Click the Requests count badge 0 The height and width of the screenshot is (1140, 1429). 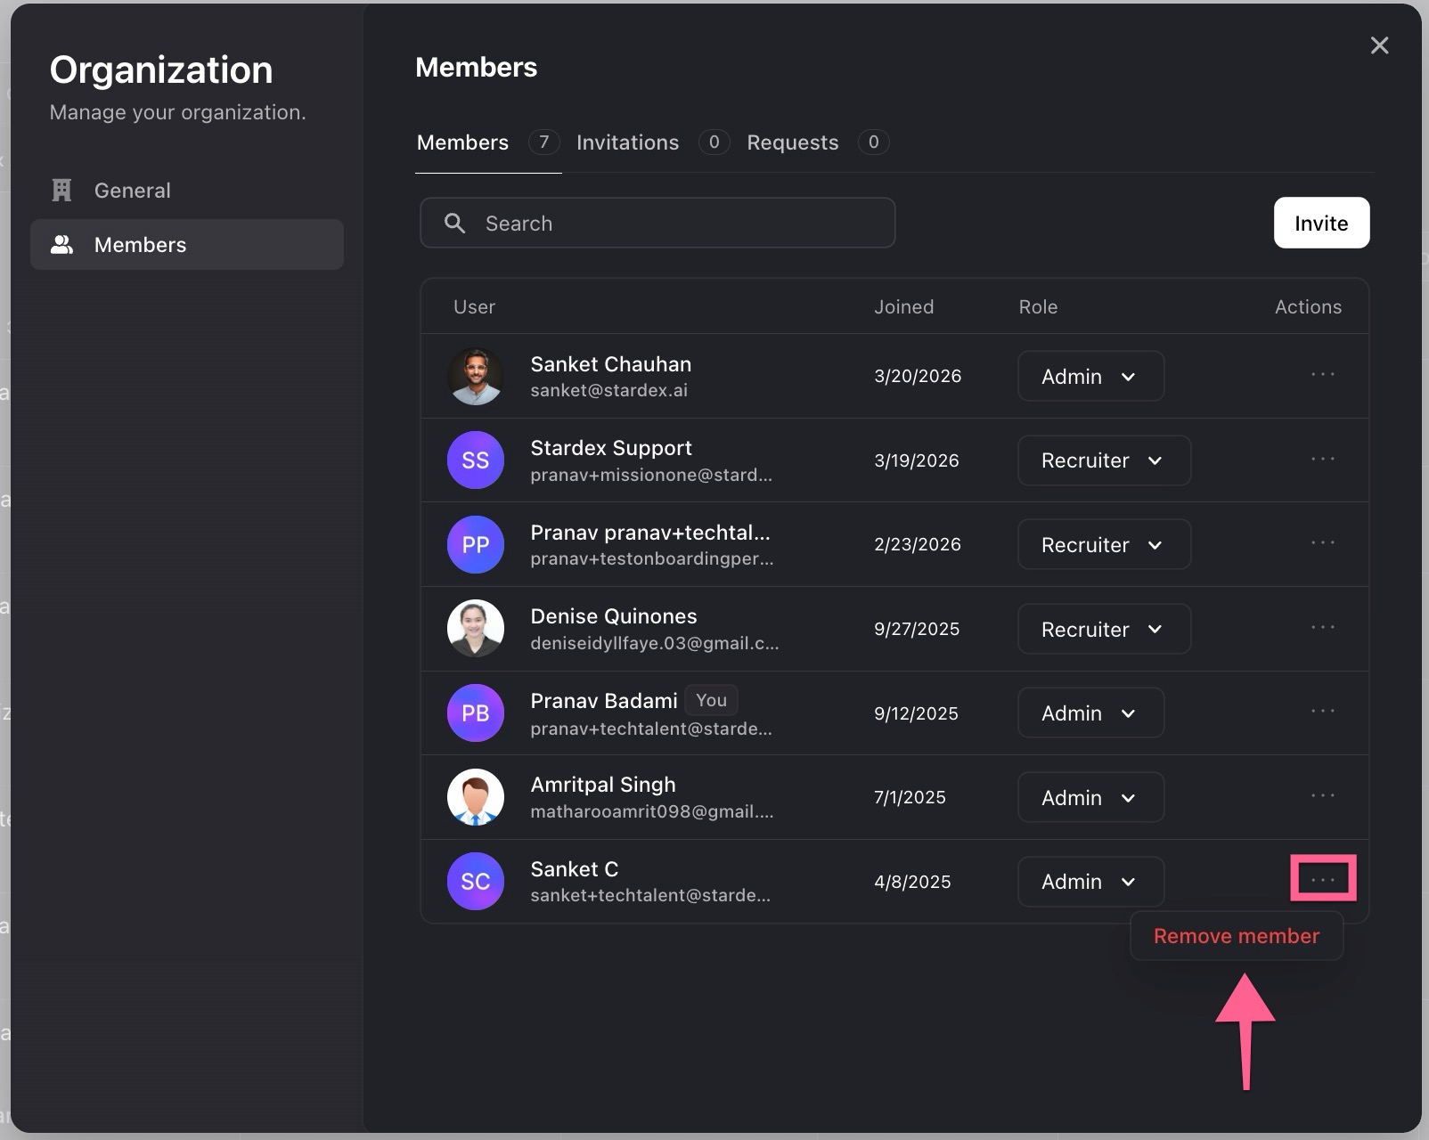[x=873, y=142]
